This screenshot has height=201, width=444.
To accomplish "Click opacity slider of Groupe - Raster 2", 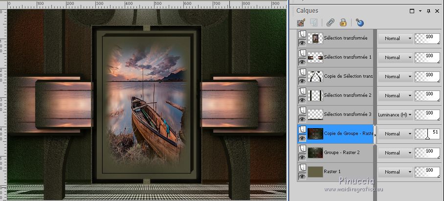I will tap(427, 153).
